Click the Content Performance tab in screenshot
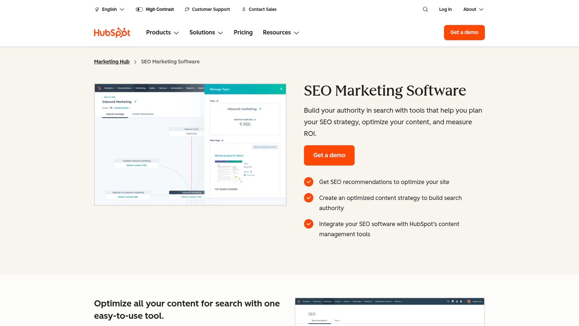Viewport: 579px width, 326px height. tap(143, 114)
